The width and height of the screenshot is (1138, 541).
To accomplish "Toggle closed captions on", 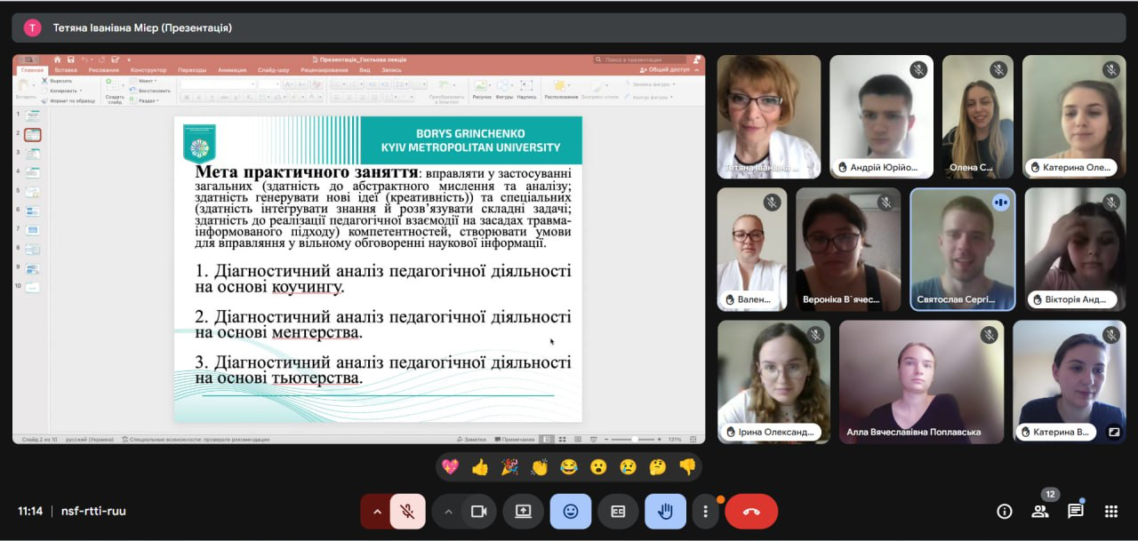I will pos(618,512).
